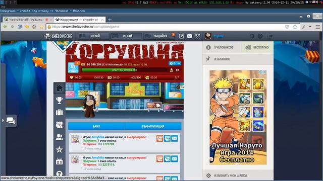Close the Коррупция tab using its X
This screenshot has height=181, width=323.
[x=102, y=20]
